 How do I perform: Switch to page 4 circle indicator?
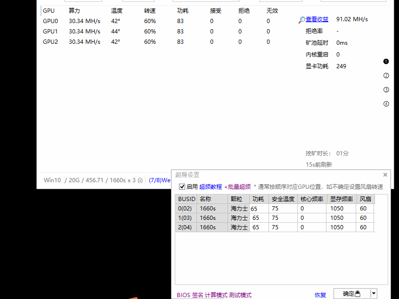(x=386, y=104)
